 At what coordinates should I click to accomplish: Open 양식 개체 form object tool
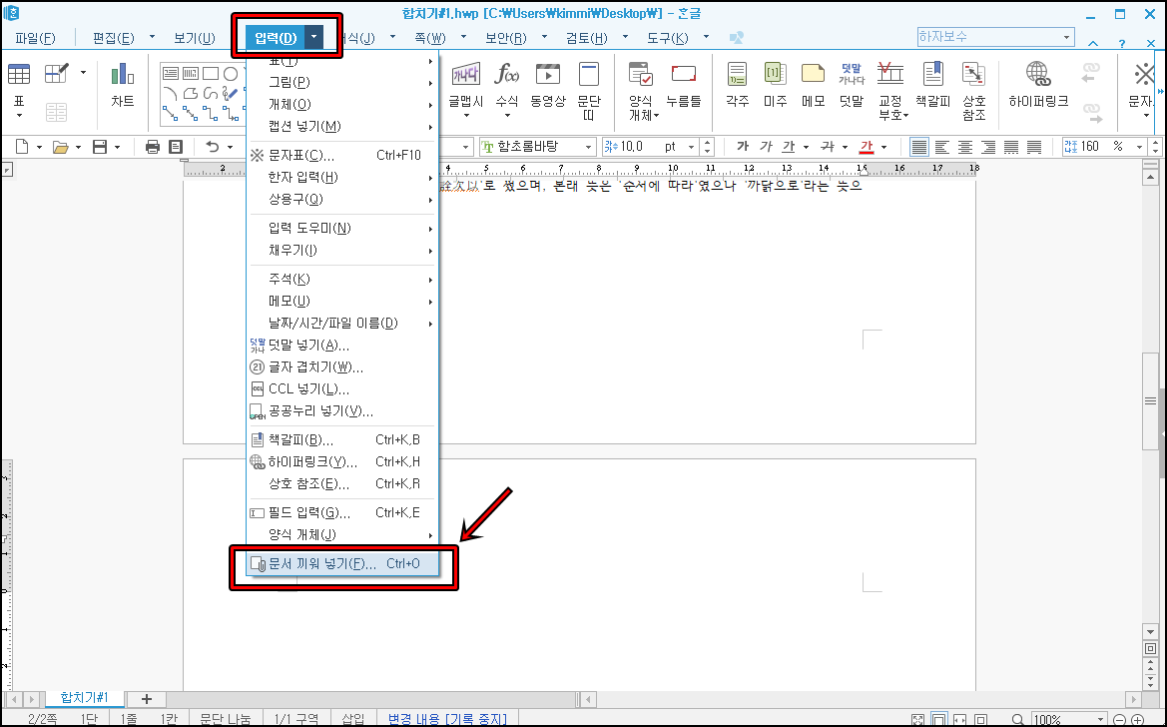641,91
